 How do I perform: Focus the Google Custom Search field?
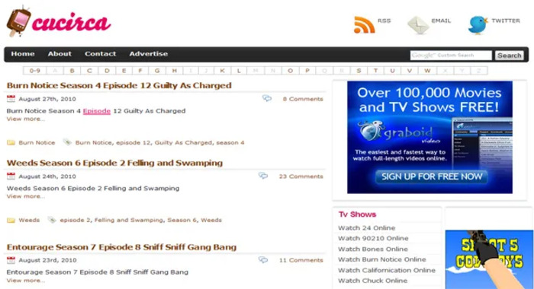tap(451, 55)
